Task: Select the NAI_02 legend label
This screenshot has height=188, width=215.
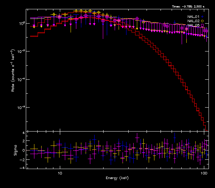Action: 193,21
